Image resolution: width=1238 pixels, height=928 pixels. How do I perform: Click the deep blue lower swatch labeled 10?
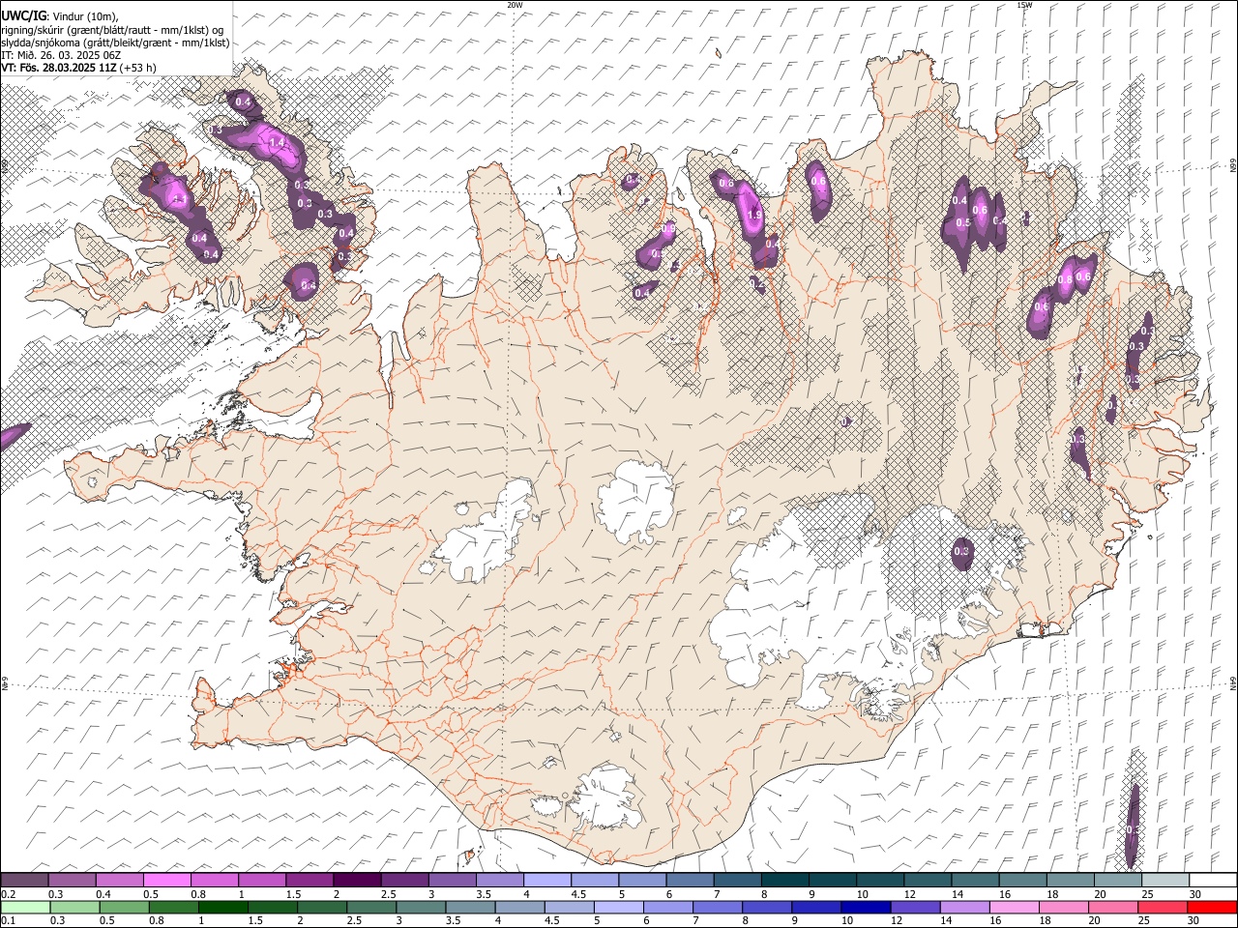(x=866, y=907)
